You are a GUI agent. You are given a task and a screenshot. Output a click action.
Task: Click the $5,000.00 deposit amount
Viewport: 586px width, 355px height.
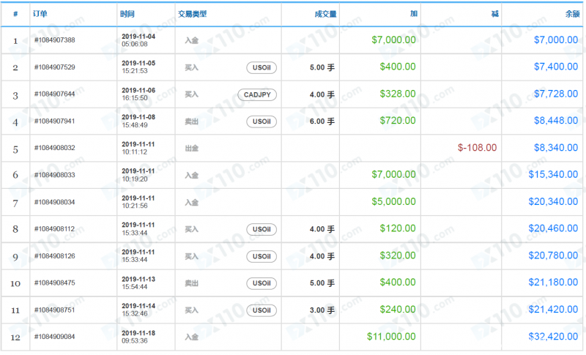393,201
